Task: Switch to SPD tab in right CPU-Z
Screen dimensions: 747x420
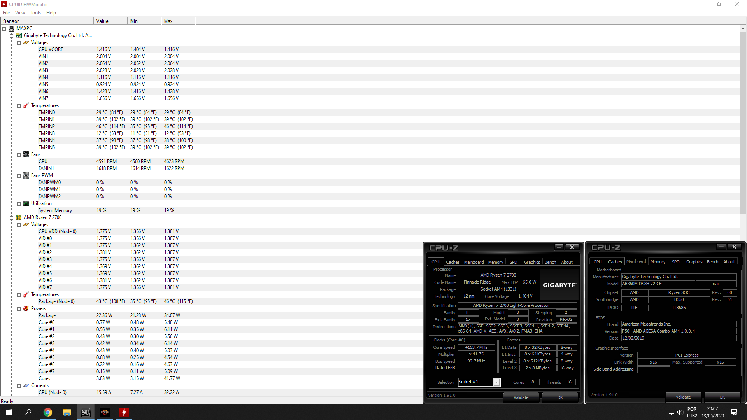Action: pyautogui.click(x=676, y=262)
